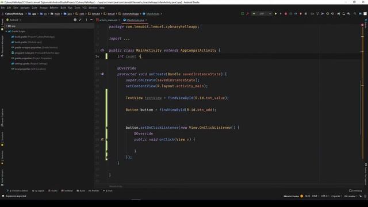
Task: Open the Profiler tool window tab
Action: [x=94, y=191]
